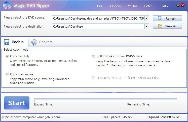Image resolution: width=188 pixels, height=122 pixels.
Task: Minimize the Magic DVD Ripper window
Action: (178, 5)
